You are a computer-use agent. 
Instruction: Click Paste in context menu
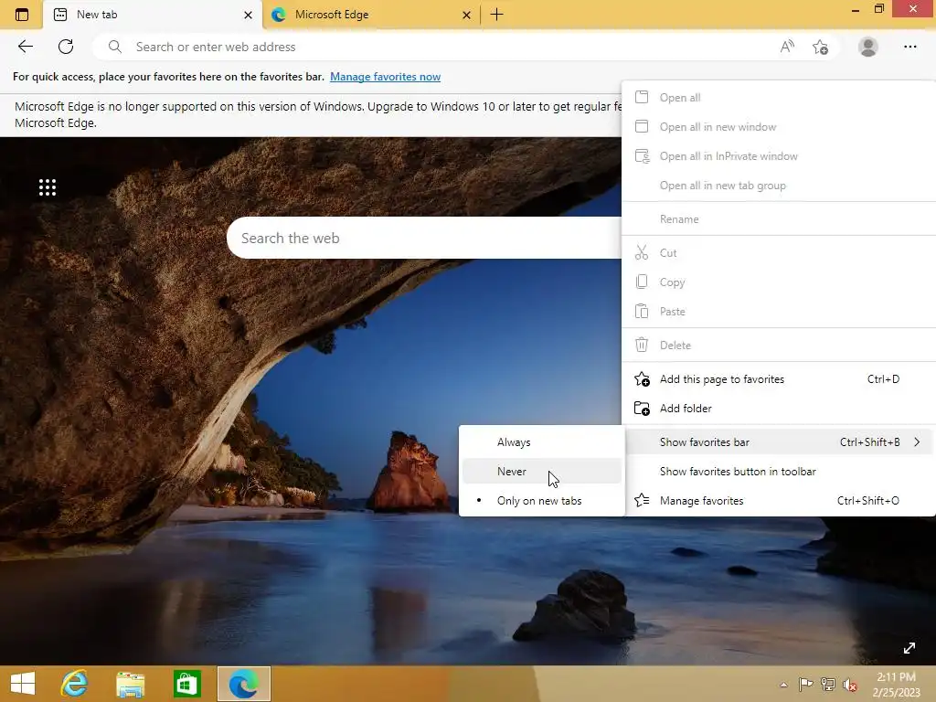(x=779, y=312)
